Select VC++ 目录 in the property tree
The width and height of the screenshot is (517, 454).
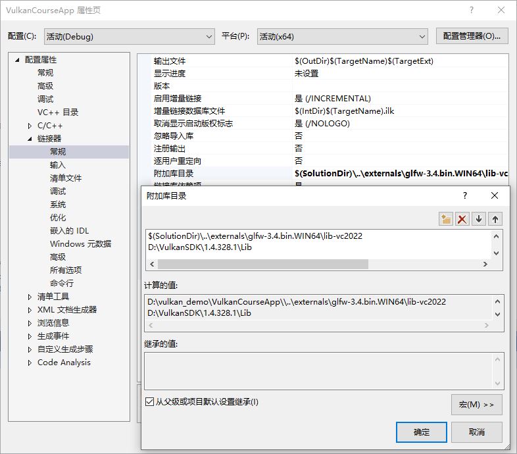(58, 113)
